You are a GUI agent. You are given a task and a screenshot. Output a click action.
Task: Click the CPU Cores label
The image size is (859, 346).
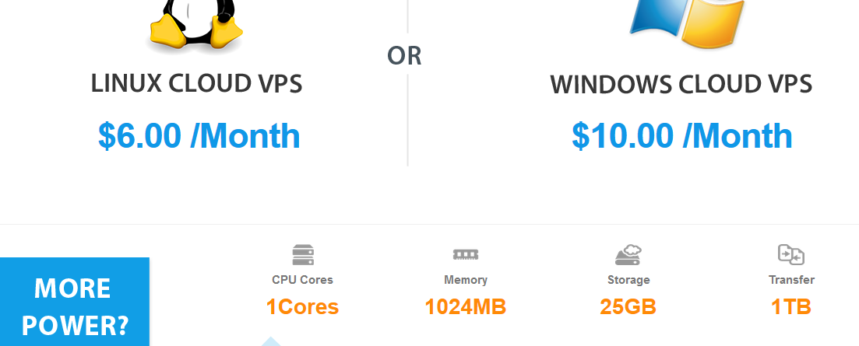302,280
